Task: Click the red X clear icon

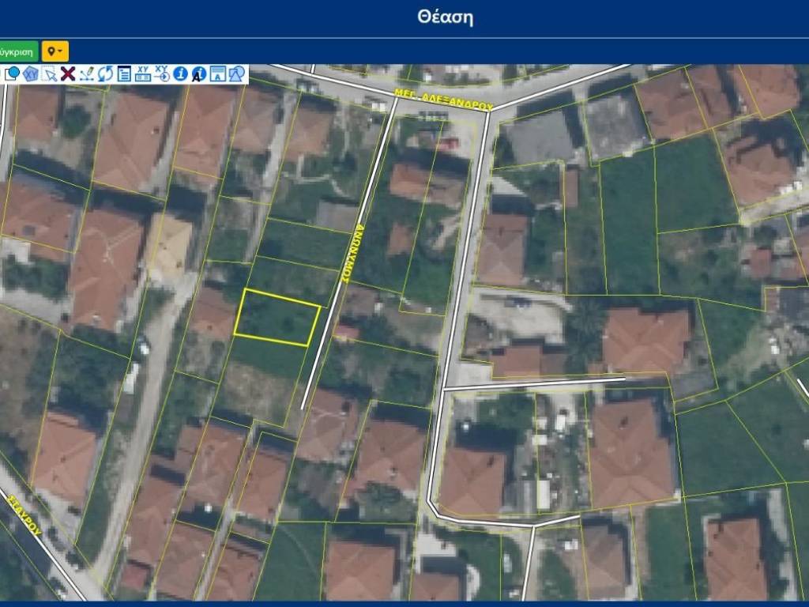Action: (x=68, y=74)
